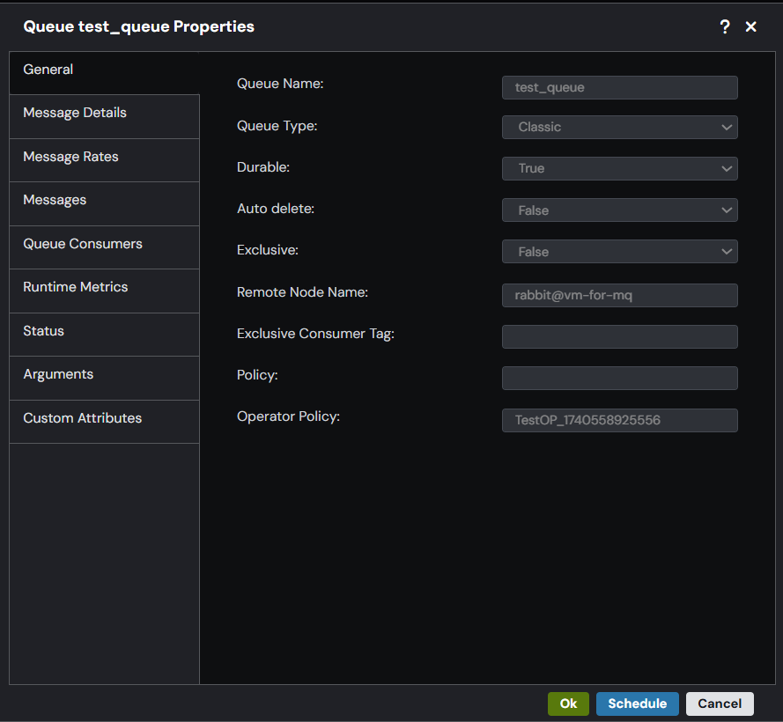Viewport: 783px width, 722px height.
Task: Open the Auto delete dropdown
Action: (x=619, y=210)
